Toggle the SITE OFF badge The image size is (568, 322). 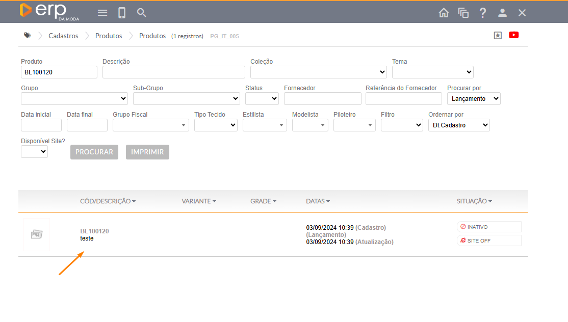(x=489, y=240)
